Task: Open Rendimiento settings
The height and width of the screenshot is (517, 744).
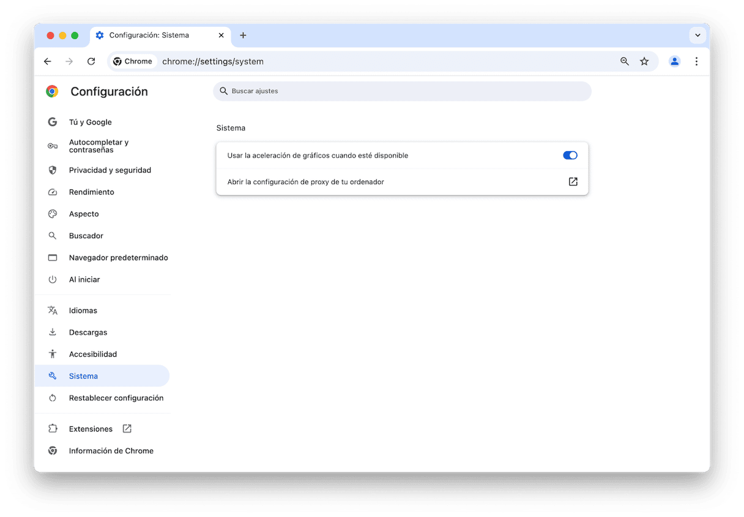Action: click(102, 192)
